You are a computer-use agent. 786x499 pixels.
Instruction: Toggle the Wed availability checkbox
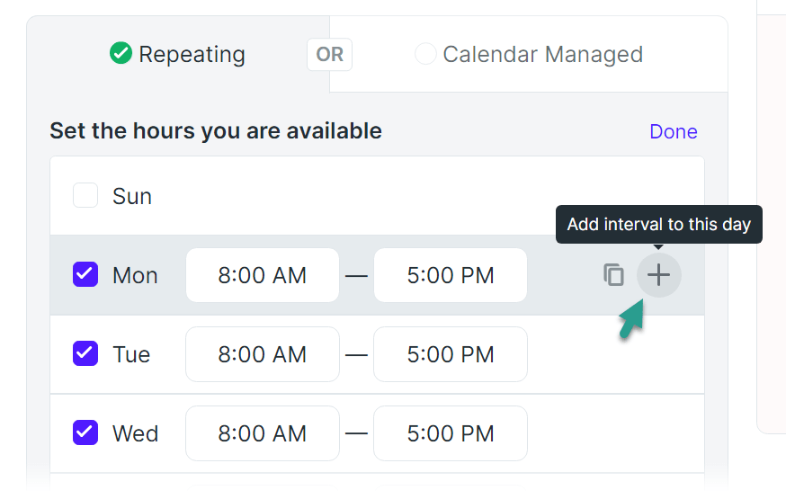[85, 433]
